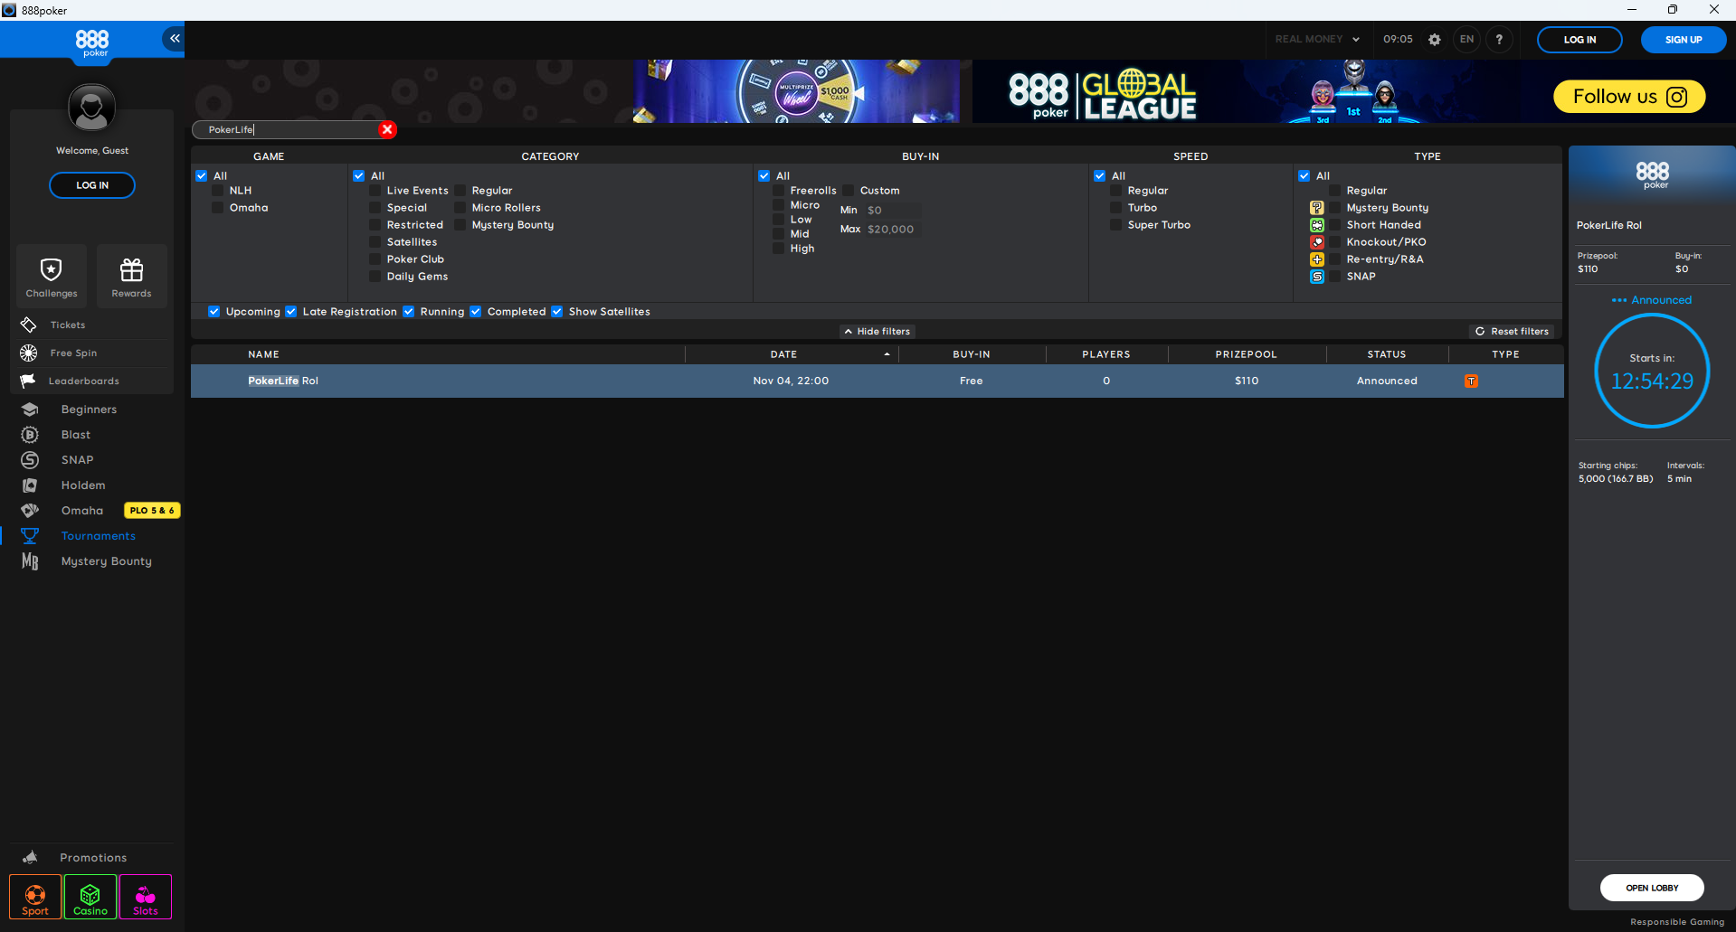
Task: Click Reset filters
Action: [x=1512, y=331]
